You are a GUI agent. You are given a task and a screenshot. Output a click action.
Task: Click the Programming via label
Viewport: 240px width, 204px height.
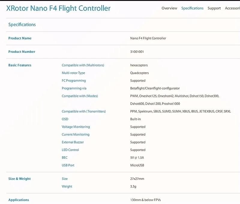(x=74, y=88)
